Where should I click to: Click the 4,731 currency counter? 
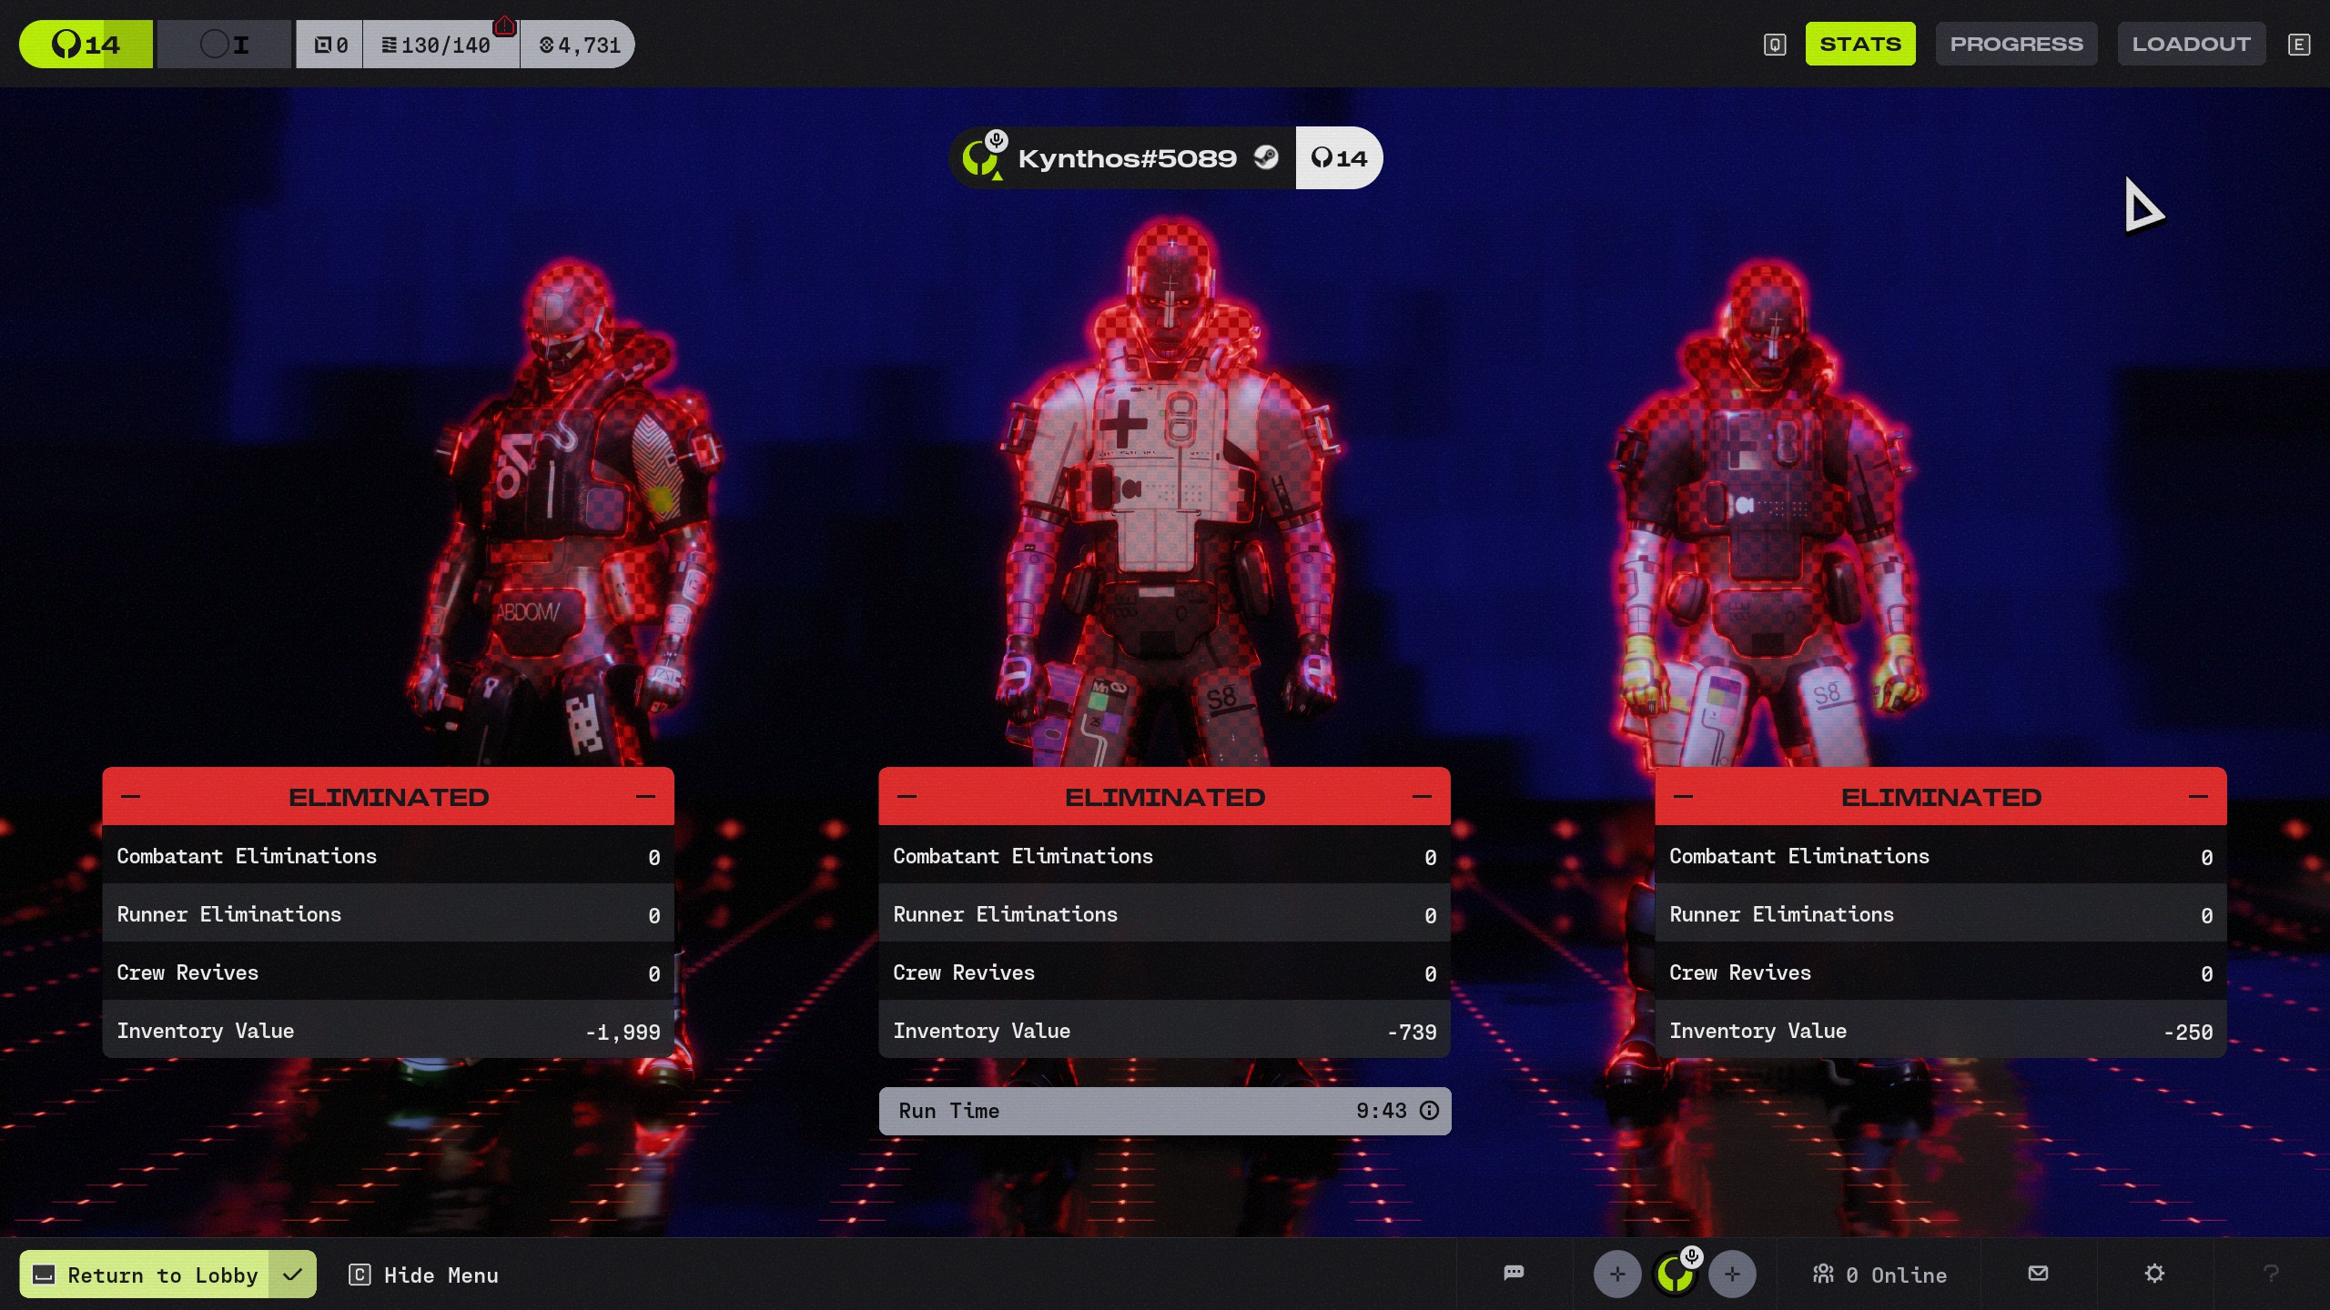(x=580, y=45)
